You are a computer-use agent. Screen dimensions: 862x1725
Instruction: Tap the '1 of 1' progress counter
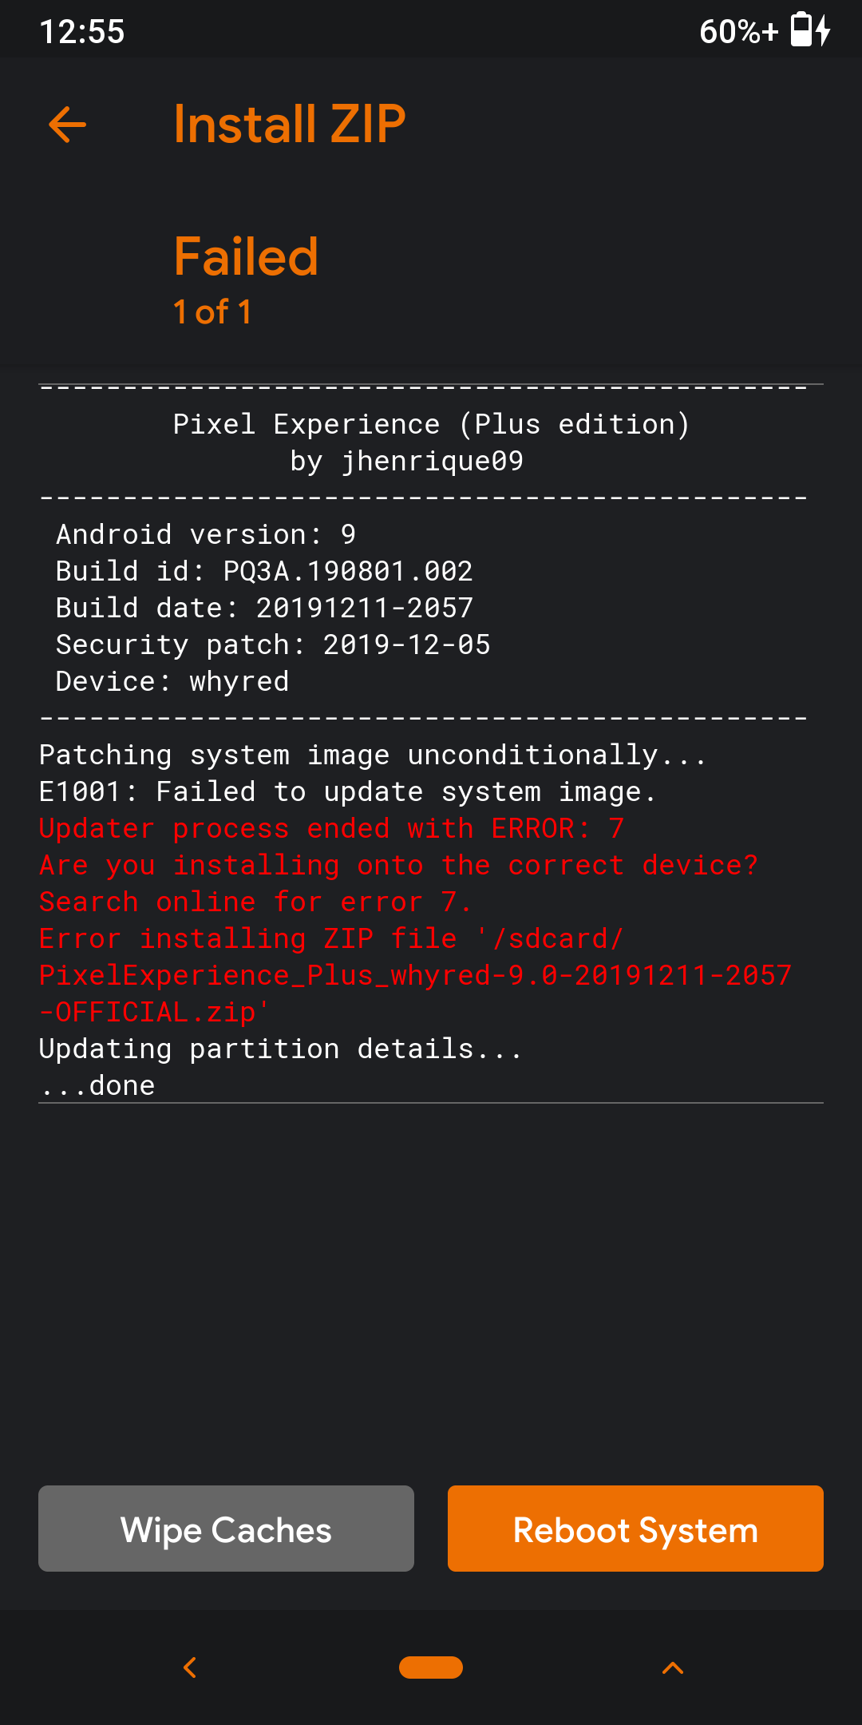[x=212, y=312]
